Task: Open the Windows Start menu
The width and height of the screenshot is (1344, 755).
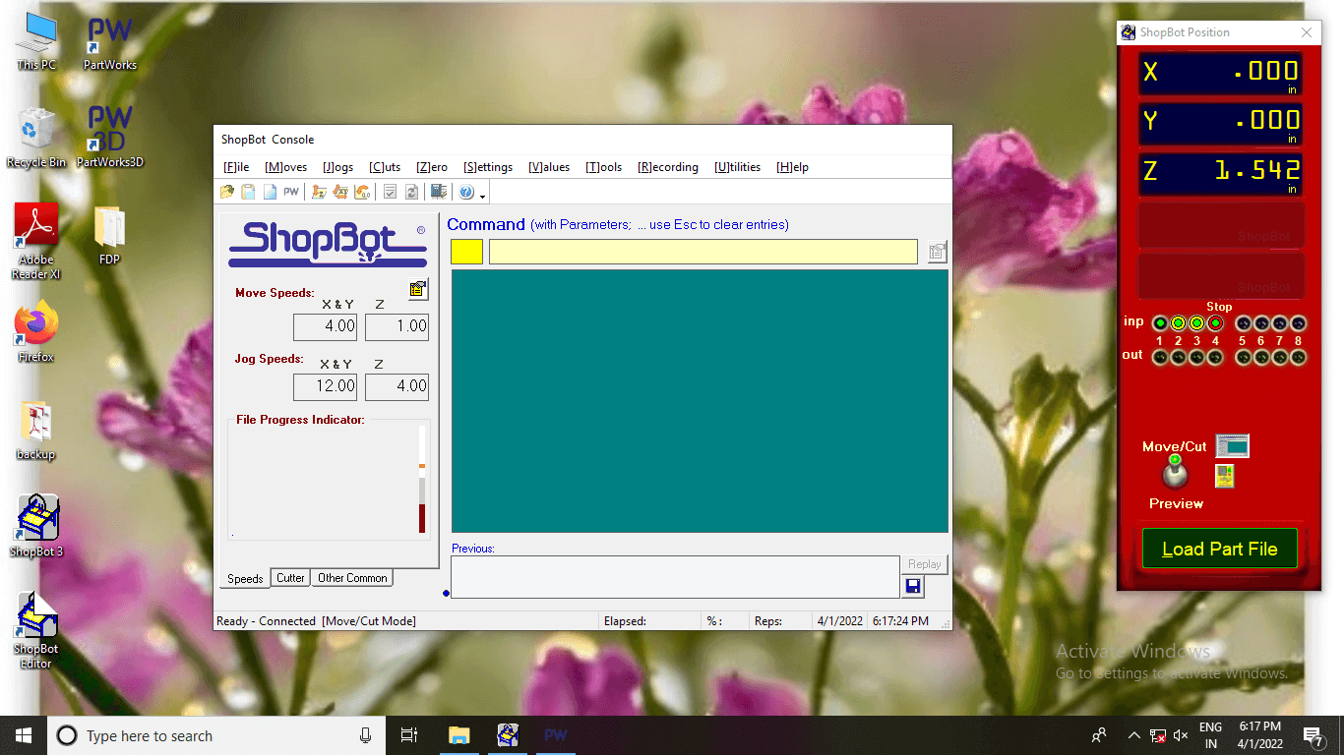Action: [24, 735]
